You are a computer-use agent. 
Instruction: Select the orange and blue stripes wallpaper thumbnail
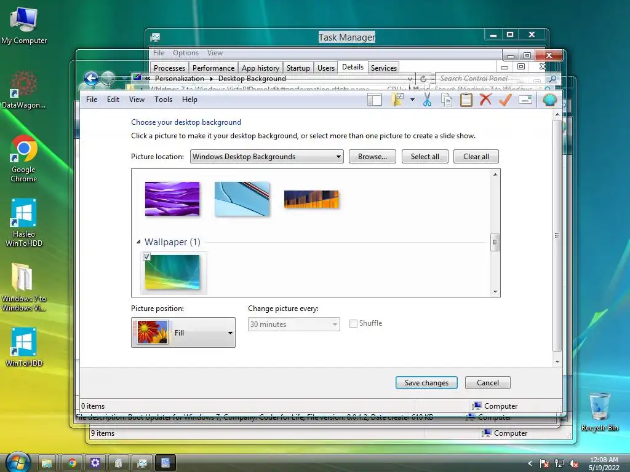click(x=311, y=199)
